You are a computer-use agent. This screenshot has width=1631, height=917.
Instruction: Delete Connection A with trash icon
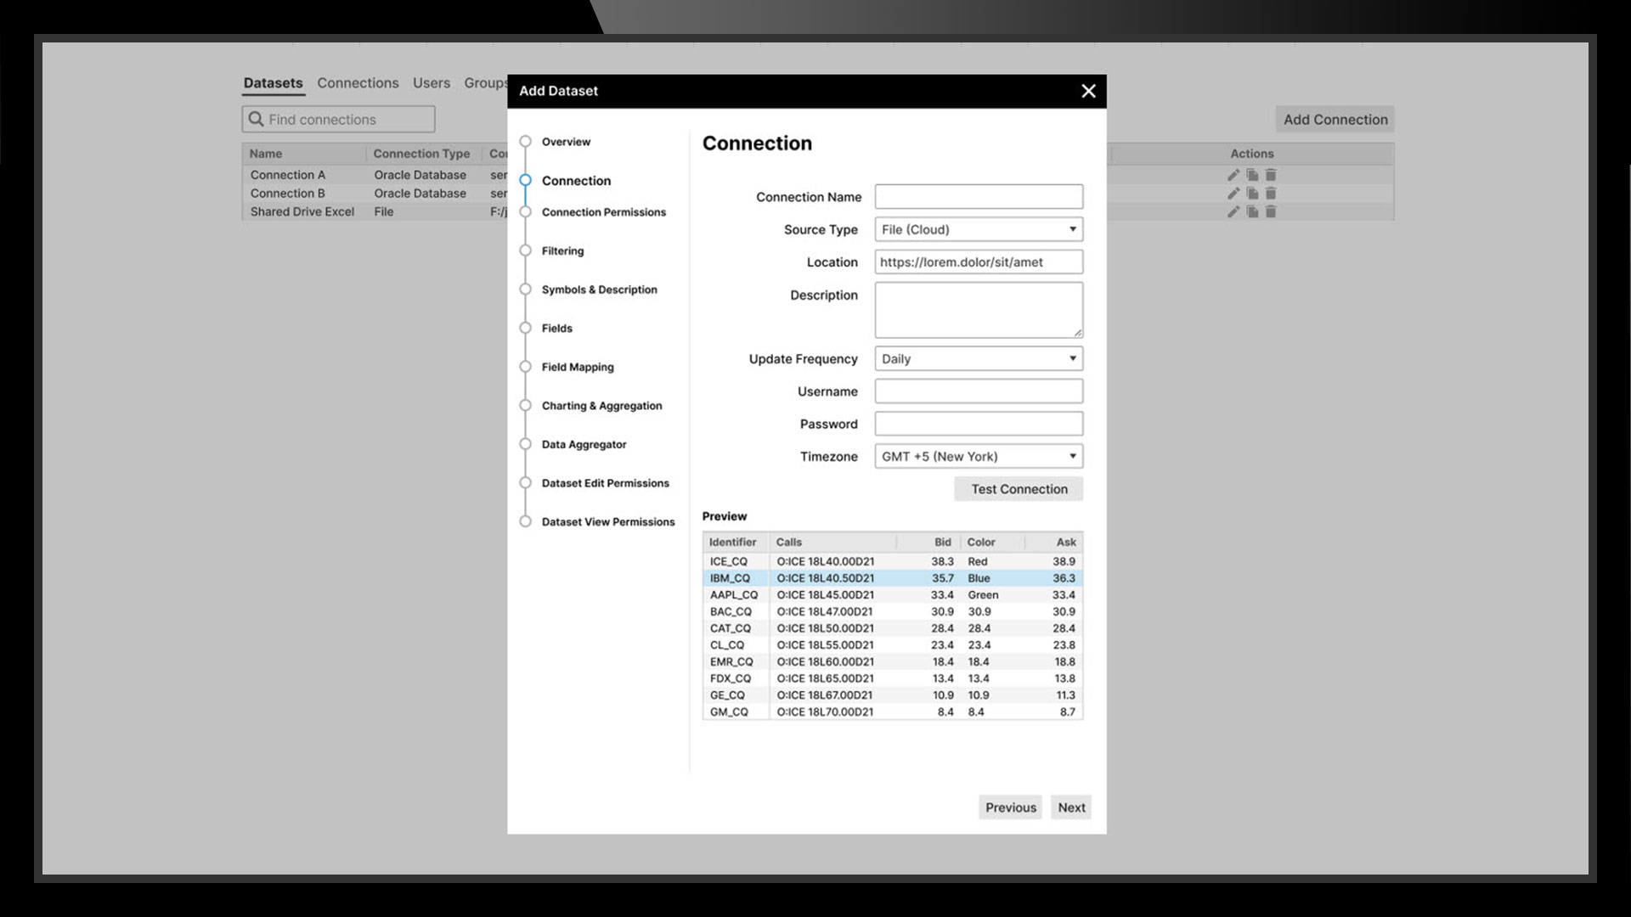pos(1271,175)
